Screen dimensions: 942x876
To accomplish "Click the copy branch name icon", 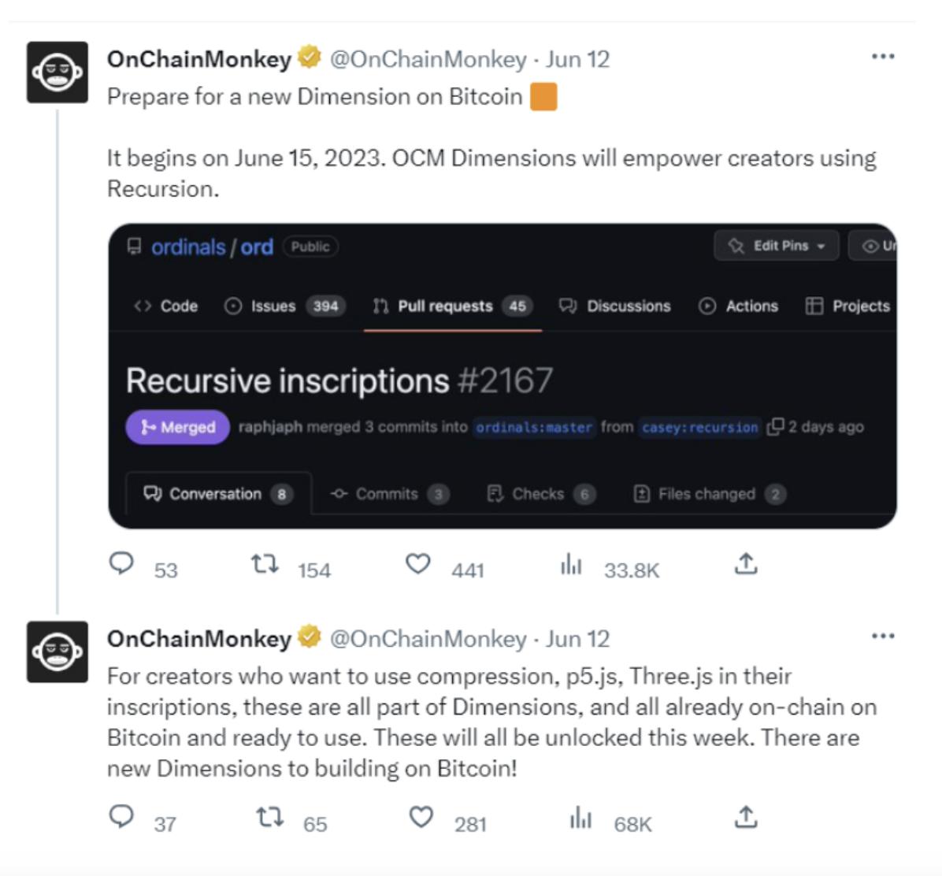I will click(775, 427).
